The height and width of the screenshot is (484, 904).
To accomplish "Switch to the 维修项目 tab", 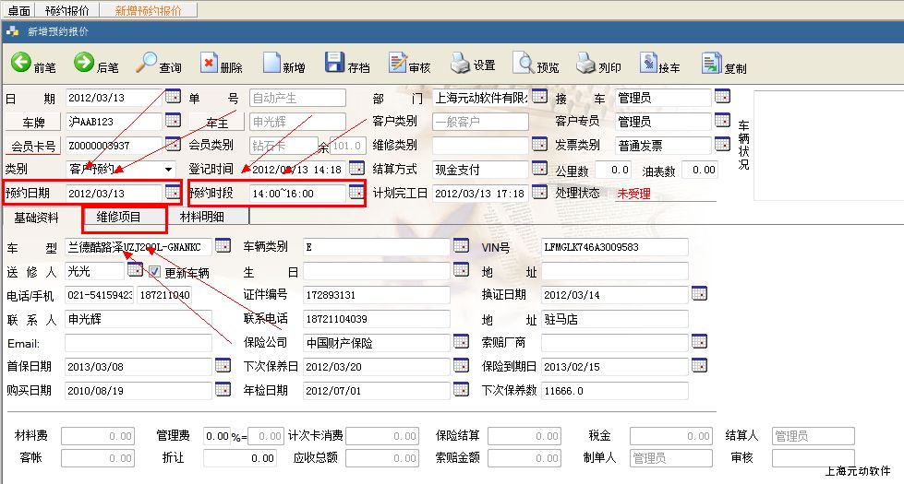I will (x=119, y=218).
